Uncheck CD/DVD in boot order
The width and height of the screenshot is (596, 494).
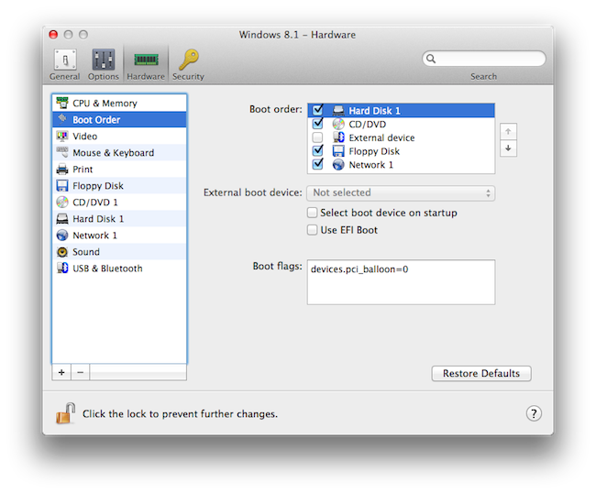coord(317,124)
